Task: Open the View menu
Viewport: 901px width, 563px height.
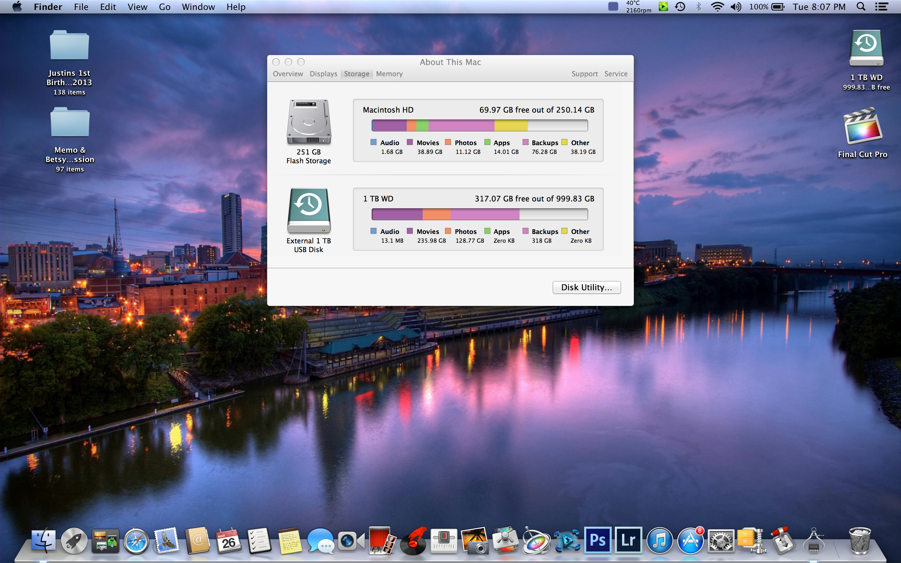Action: click(x=137, y=7)
